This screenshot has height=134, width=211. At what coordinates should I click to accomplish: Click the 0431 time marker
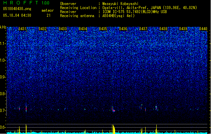tap(22, 29)
